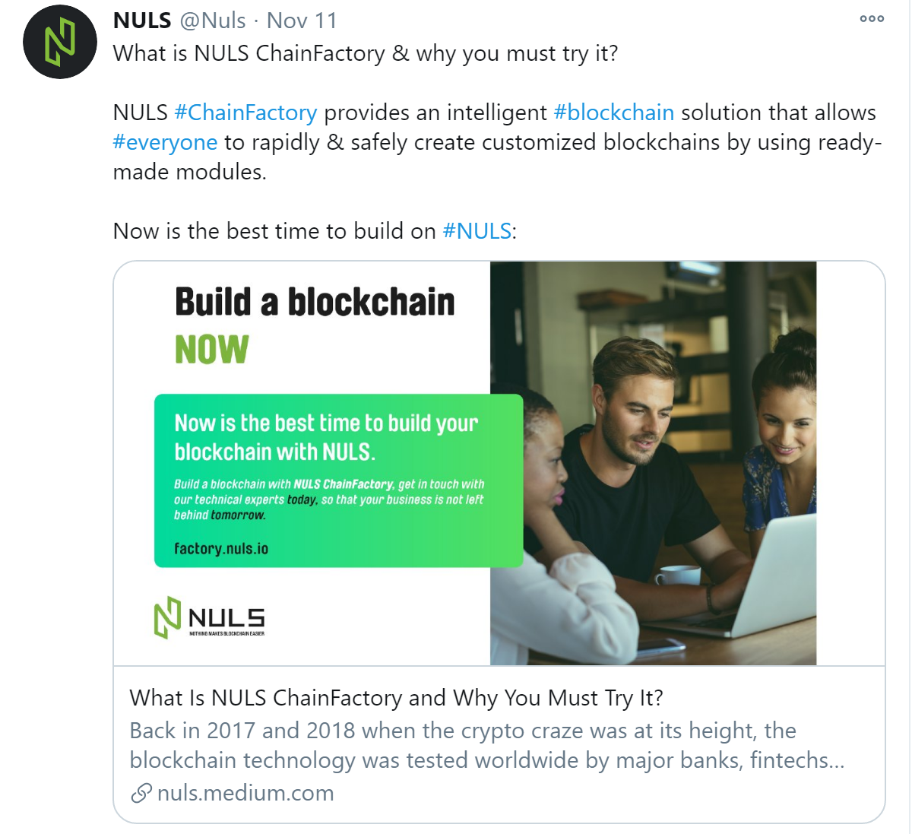Click the team photo in link card
This screenshot has width=912, height=834.
pos(653,463)
